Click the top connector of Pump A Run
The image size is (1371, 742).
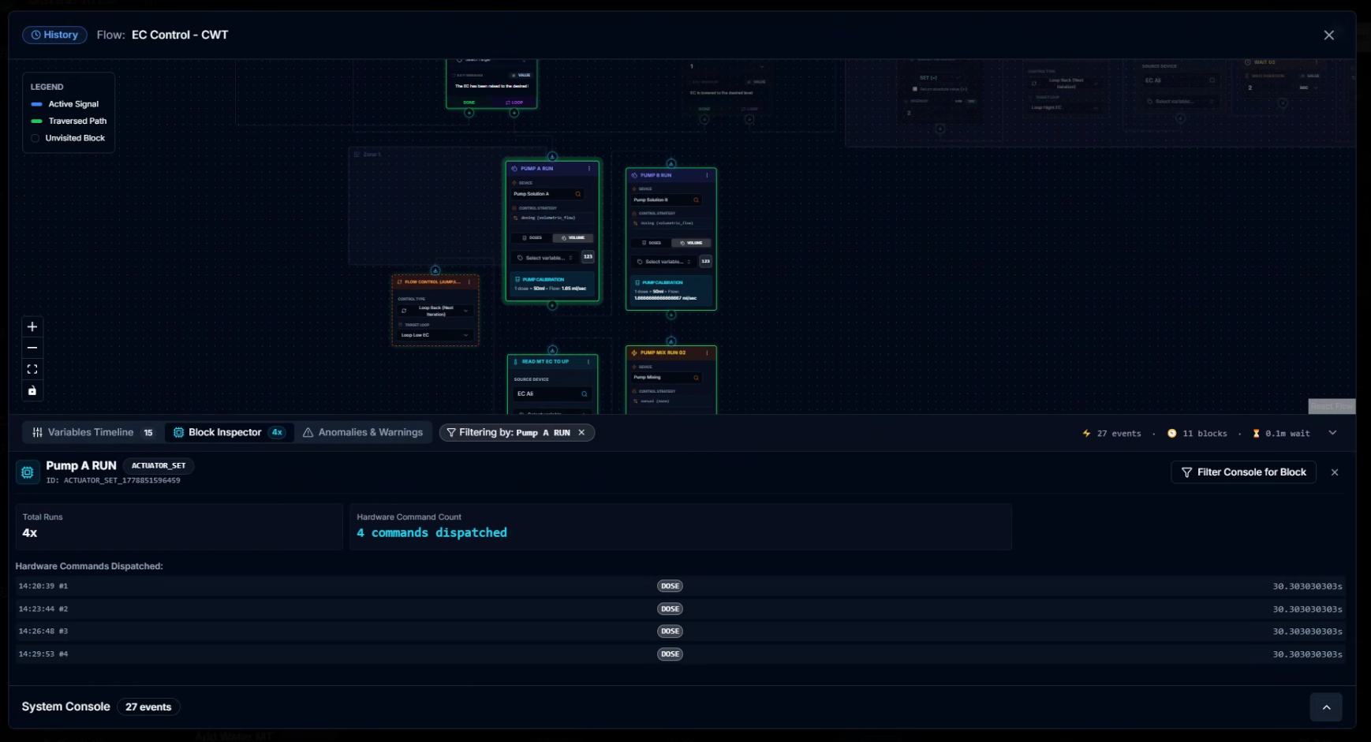click(552, 157)
